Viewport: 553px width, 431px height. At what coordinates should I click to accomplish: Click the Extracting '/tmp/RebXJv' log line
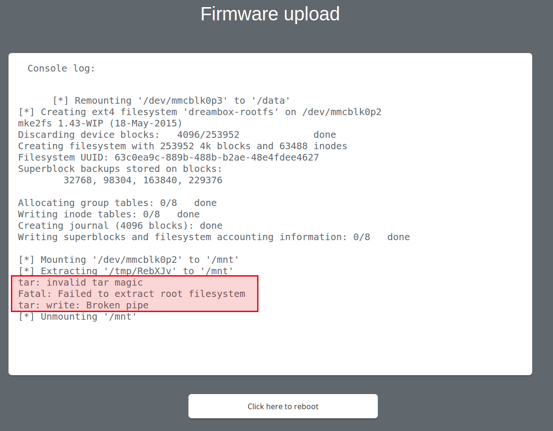125,271
